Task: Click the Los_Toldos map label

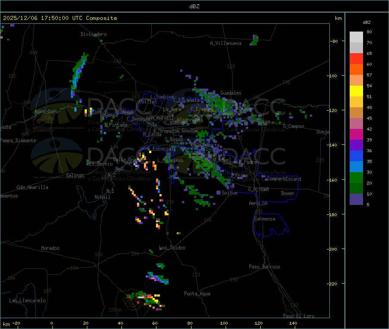Action: click(172, 248)
